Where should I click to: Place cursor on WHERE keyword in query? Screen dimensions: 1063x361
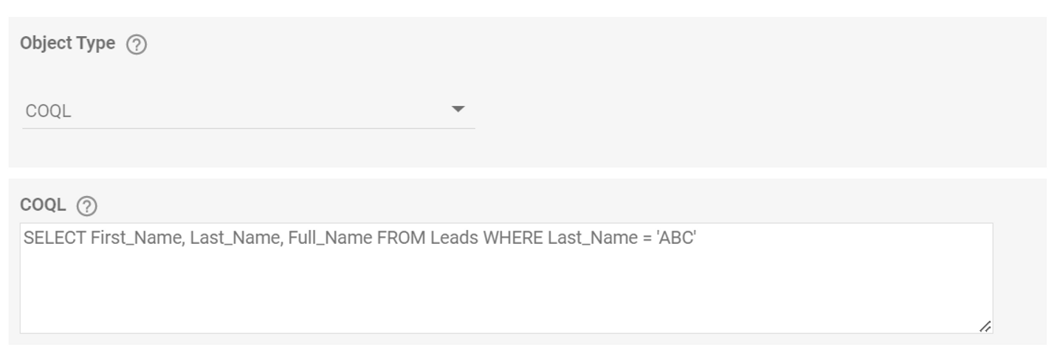tap(513, 239)
